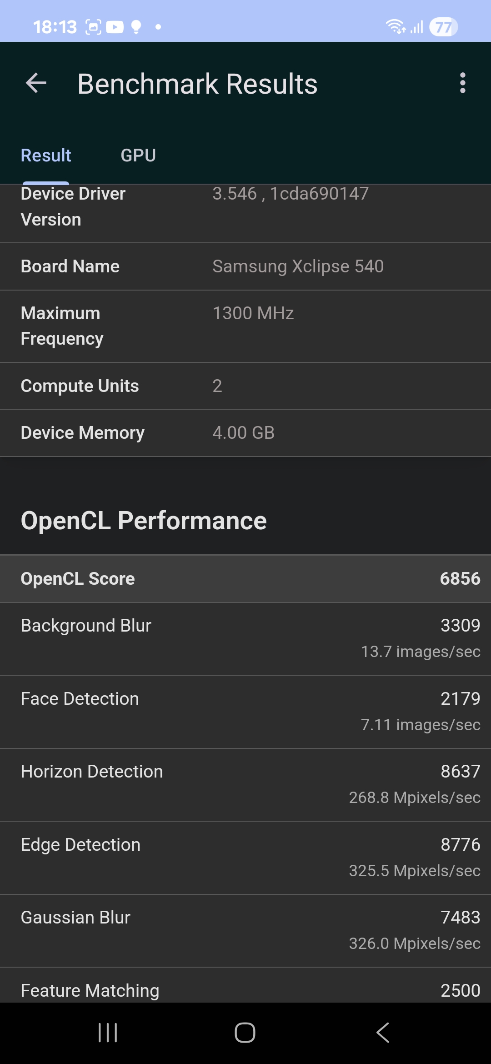This screenshot has height=1064, width=491.
Task: Tap the Android recent apps button
Action: click(108, 1033)
